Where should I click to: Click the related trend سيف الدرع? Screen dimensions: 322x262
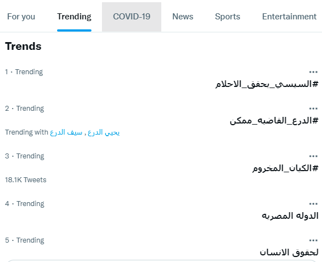66,132
